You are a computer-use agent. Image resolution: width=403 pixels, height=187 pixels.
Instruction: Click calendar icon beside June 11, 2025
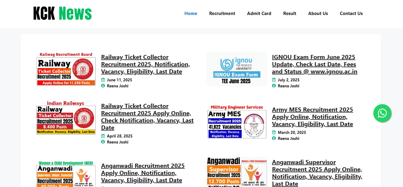[103, 80]
